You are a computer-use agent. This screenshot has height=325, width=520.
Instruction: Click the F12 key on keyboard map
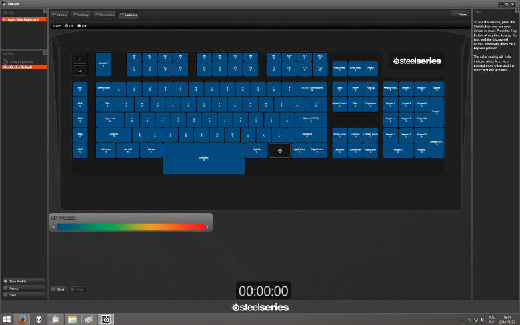coord(320,69)
